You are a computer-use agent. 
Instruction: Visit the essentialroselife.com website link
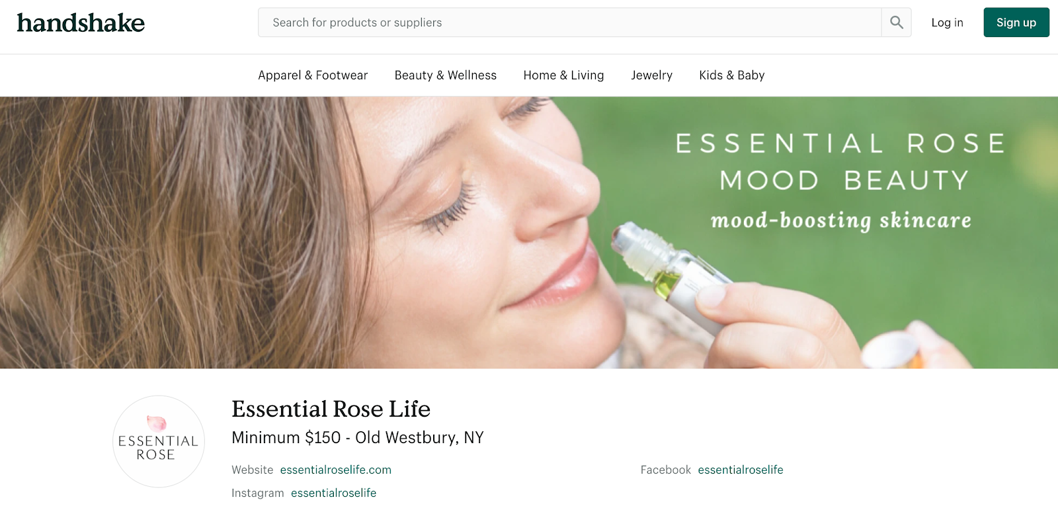point(336,470)
